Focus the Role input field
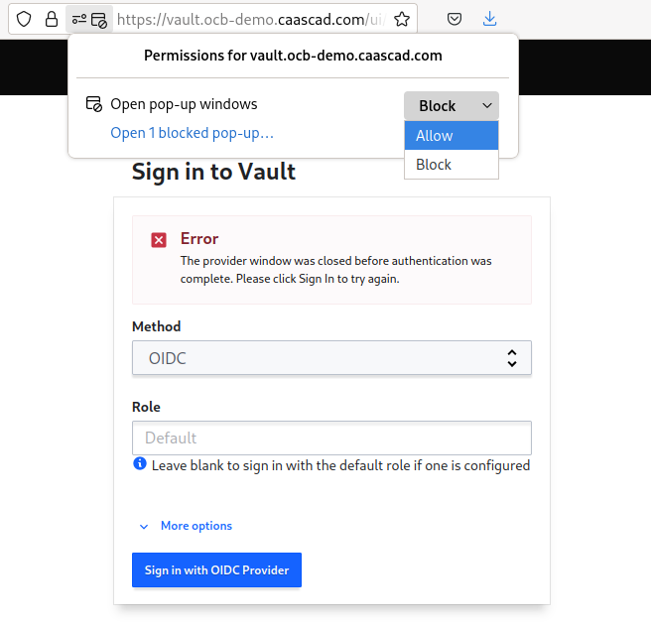The height and width of the screenshot is (627, 651). (x=331, y=439)
